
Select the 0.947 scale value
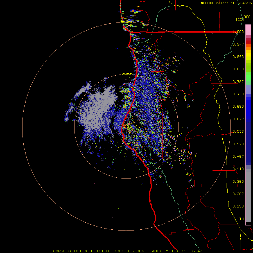pyautogui.click(x=238, y=44)
